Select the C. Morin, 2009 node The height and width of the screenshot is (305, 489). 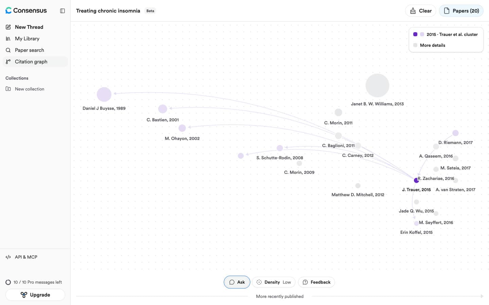pos(299,163)
